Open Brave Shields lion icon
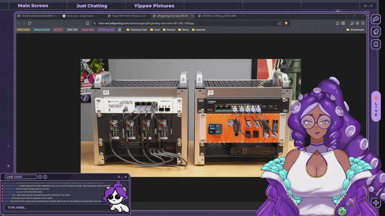This screenshot has width=385, height=216. click(286, 23)
